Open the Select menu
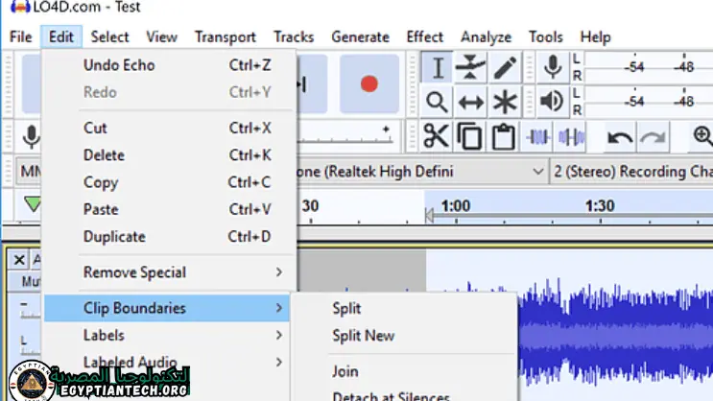The image size is (713, 401). click(109, 36)
